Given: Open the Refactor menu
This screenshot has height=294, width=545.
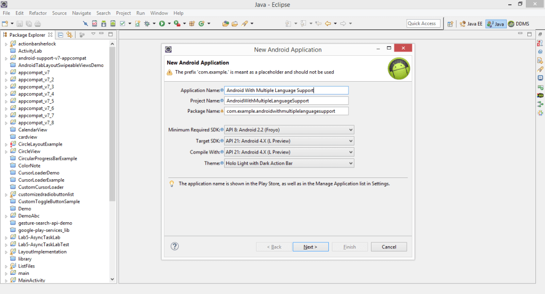Looking at the screenshot, I should (38, 13).
